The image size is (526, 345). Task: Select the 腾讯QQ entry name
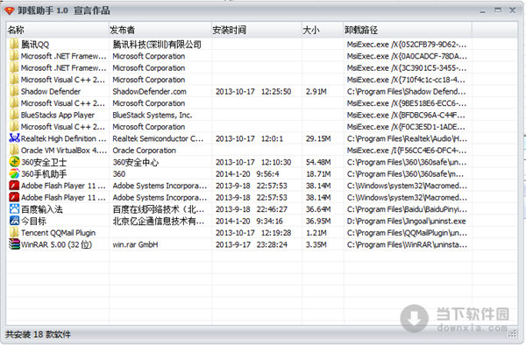[35, 45]
